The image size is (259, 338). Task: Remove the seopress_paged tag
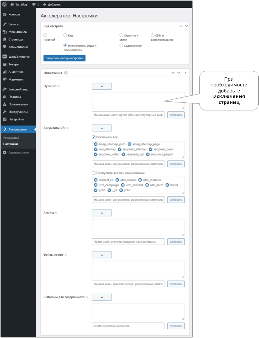click(x=148, y=154)
